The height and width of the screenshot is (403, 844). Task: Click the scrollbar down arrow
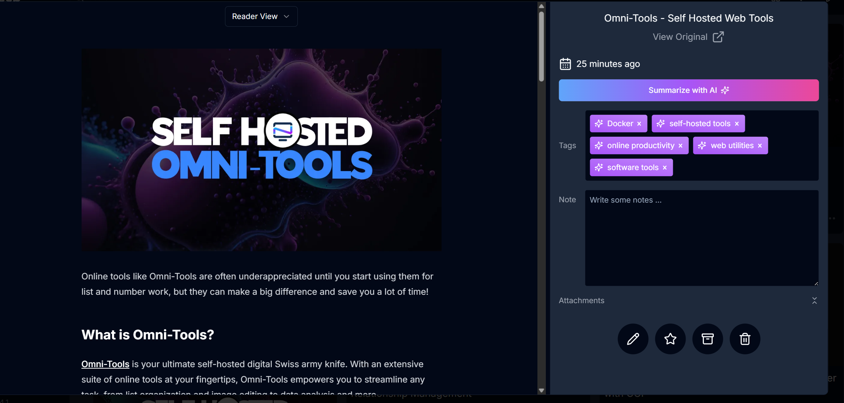click(x=541, y=390)
